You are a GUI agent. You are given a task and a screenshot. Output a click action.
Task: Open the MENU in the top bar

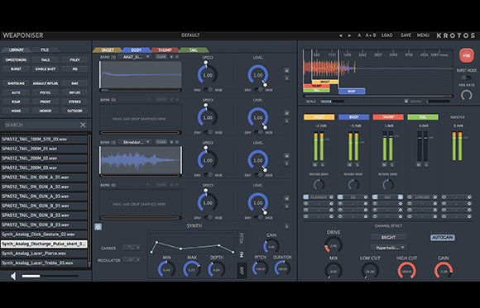(x=423, y=36)
